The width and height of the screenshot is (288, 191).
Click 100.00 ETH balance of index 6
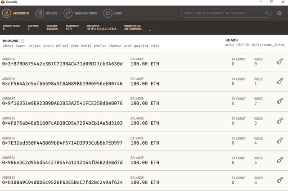(x=145, y=182)
